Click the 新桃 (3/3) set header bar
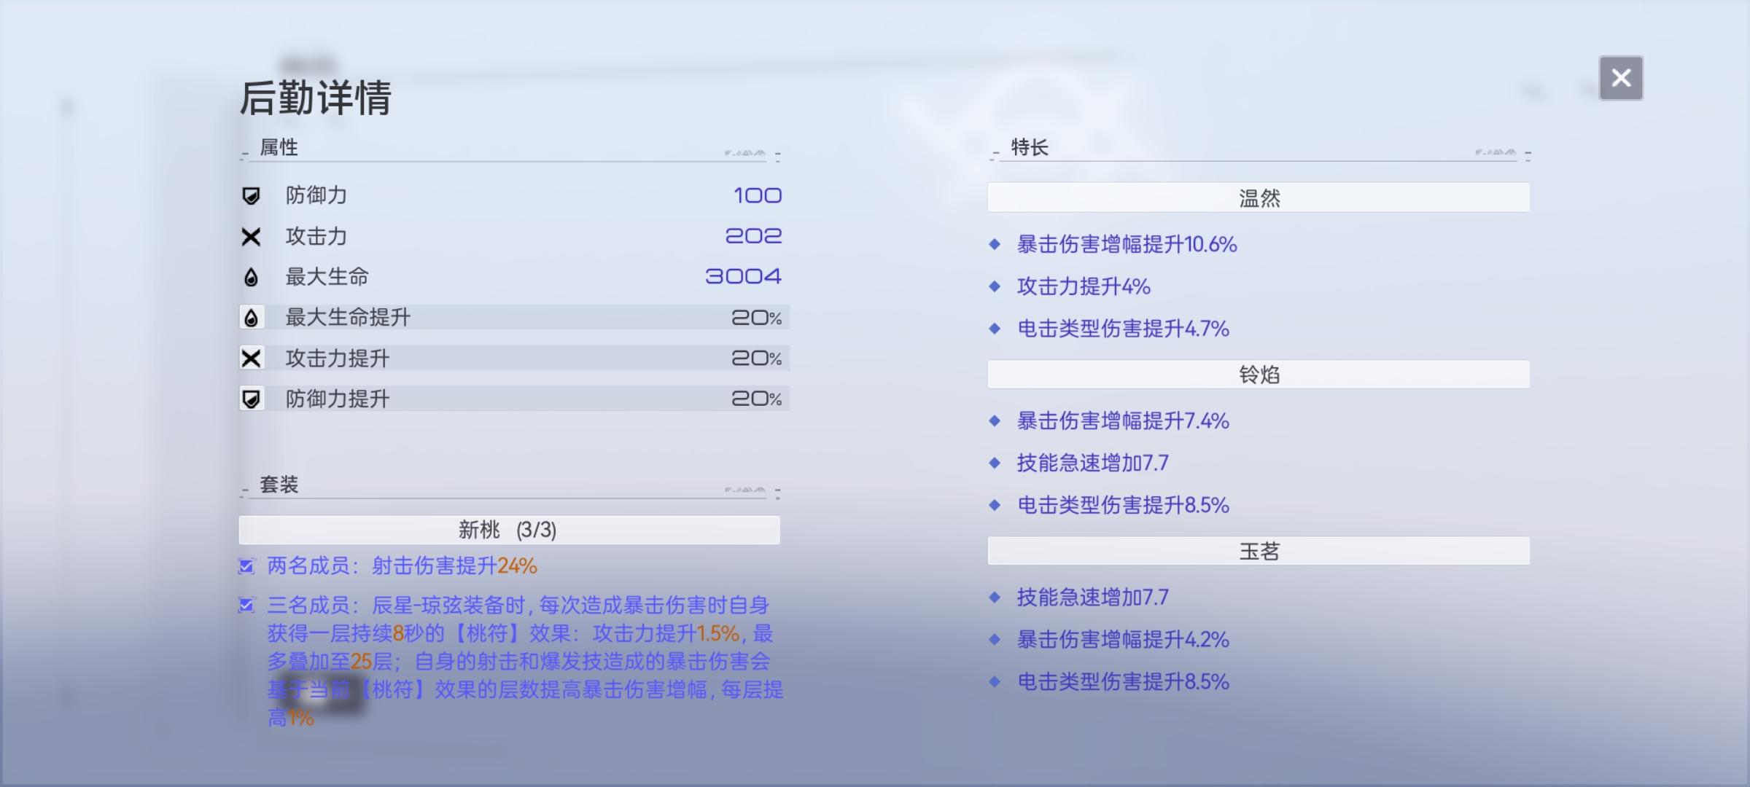 pos(509,530)
